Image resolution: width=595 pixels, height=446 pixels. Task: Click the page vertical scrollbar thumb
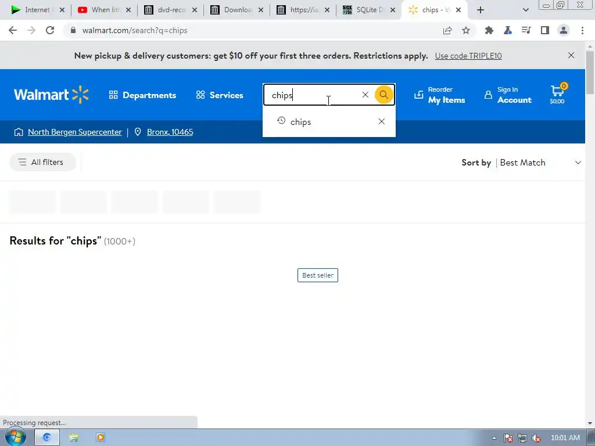pyautogui.click(x=590, y=72)
